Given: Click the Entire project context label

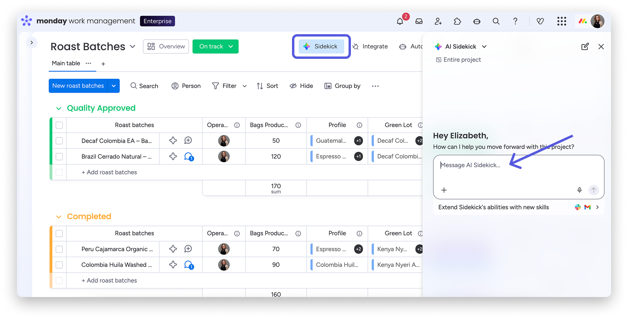Looking at the screenshot, I should (459, 60).
